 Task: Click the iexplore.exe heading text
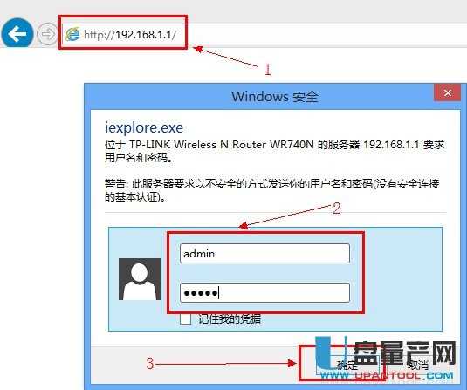(144, 127)
